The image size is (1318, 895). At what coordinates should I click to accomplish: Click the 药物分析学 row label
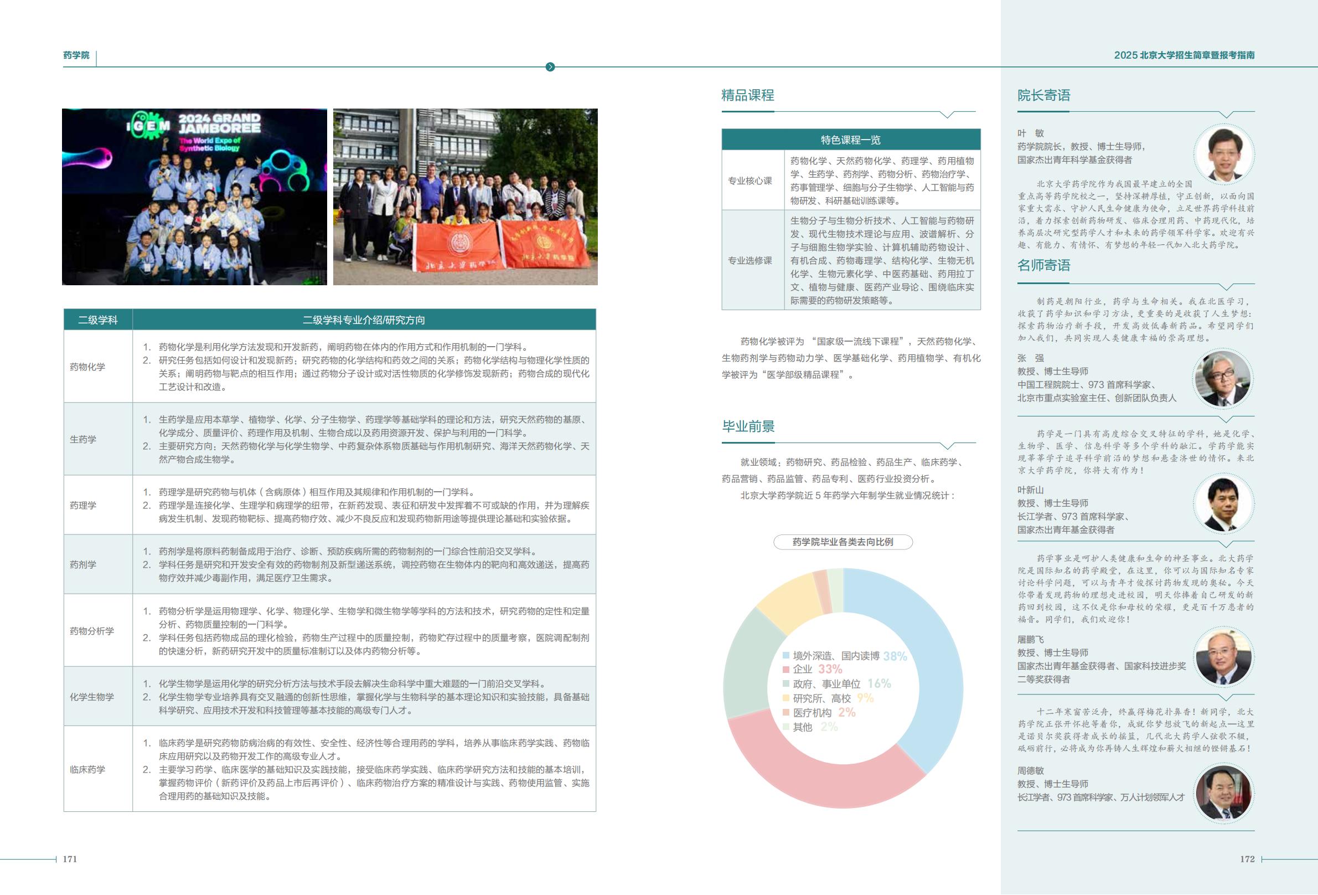[x=92, y=630]
